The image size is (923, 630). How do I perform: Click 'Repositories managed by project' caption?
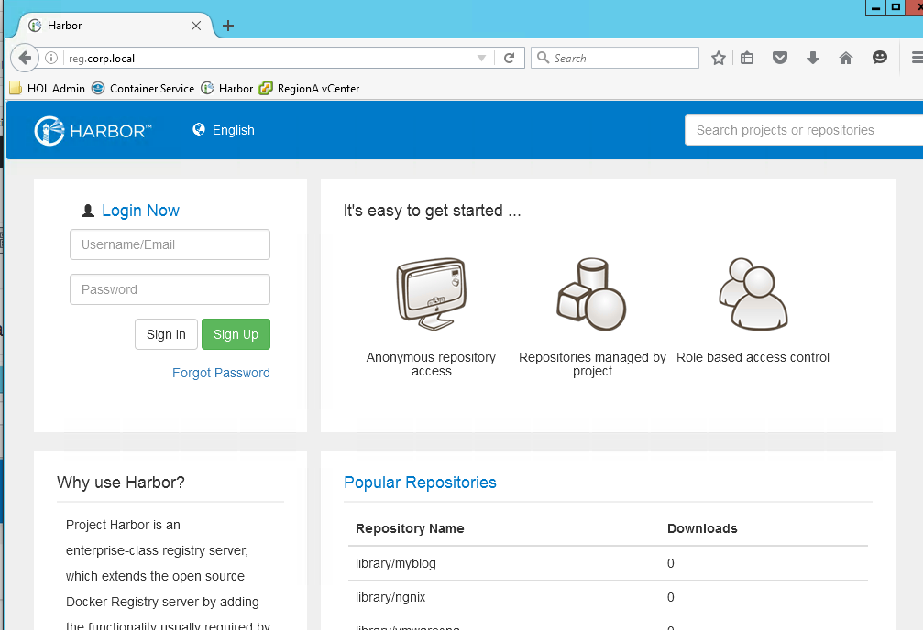coord(592,364)
